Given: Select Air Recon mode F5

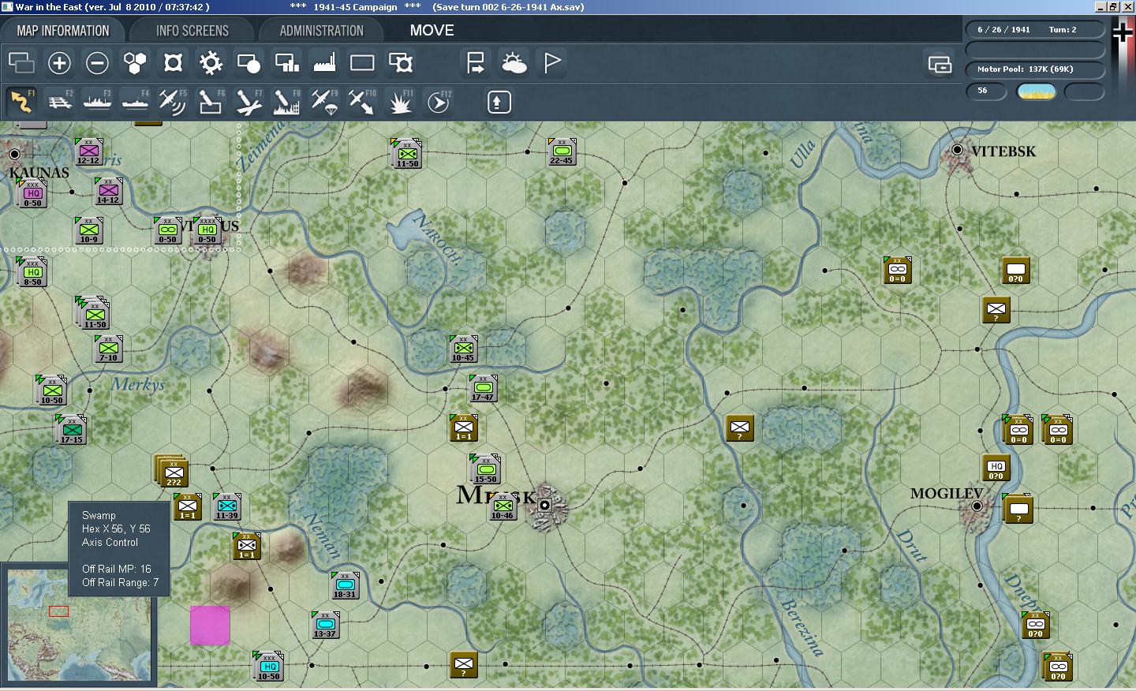Looking at the screenshot, I should [x=173, y=102].
